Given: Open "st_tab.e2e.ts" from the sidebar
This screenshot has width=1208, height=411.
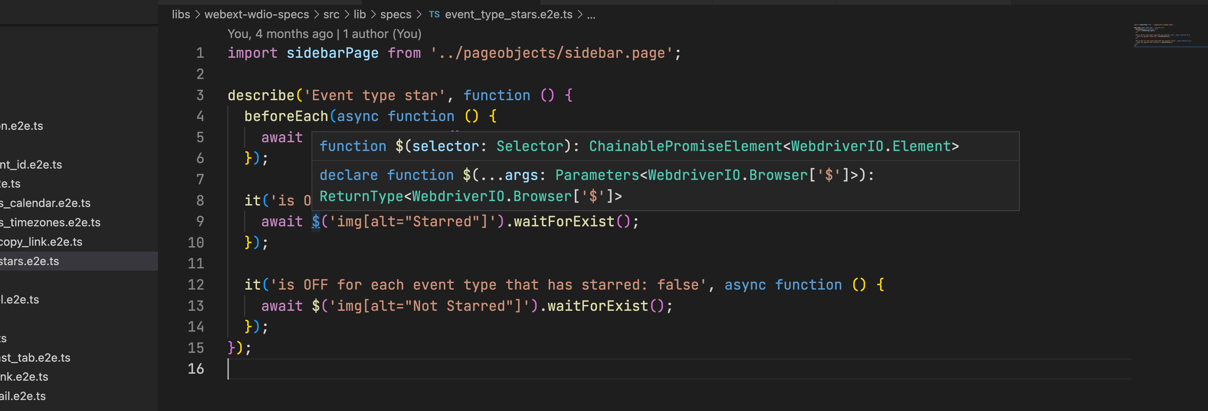Looking at the screenshot, I should pos(35,358).
